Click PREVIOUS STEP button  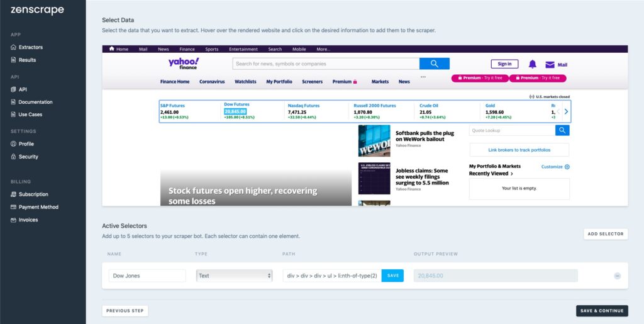point(125,311)
